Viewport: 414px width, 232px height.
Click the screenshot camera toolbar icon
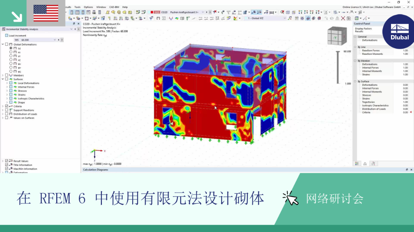[x=349, y=19]
